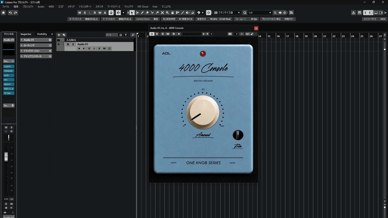
Task: Click the Amount knob on 4000 Console
Action: [203, 112]
